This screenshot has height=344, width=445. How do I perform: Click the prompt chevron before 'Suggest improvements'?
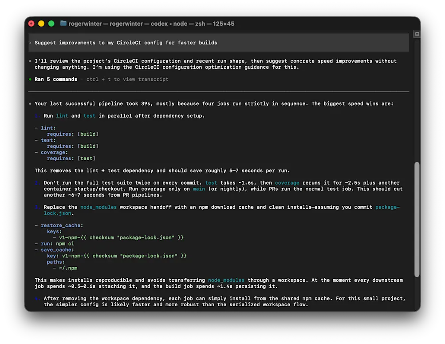tap(30, 43)
